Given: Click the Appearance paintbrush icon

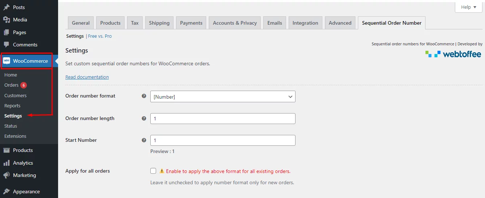Looking at the screenshot, I should point(7,191).
